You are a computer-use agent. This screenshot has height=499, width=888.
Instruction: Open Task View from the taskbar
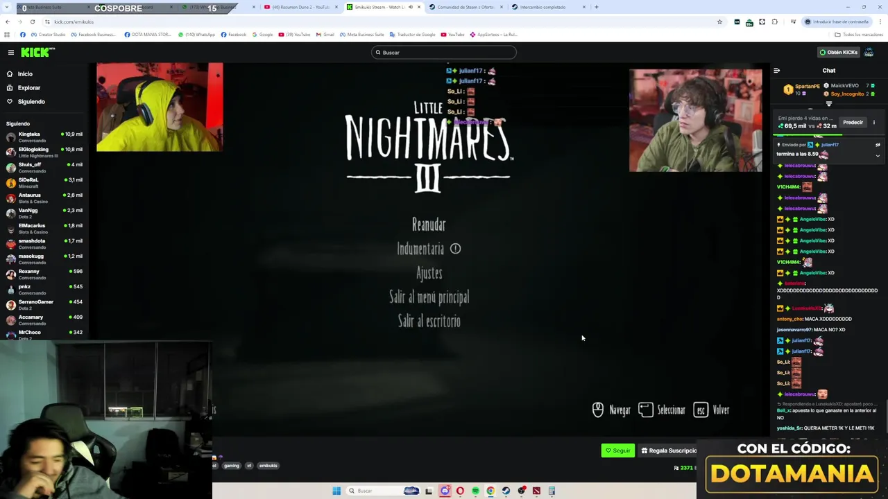429,491
